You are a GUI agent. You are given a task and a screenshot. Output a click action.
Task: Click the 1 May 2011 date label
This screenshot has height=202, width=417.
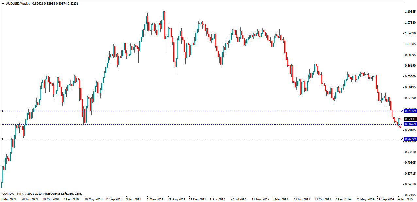(155, 199)
